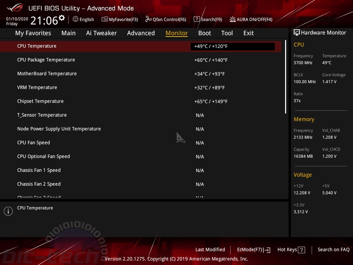Click the EzMode exit arrow icon

[x=267, y=250]
